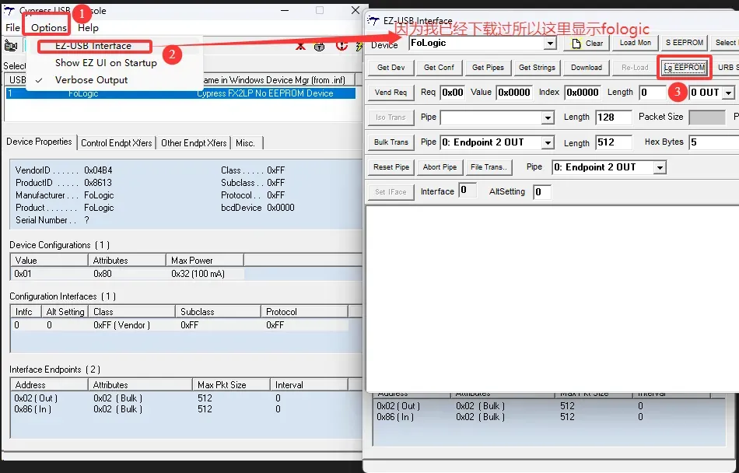The image size is (739, 473).
Task: Click the Clear button with page icon
Action: pyautogui.click(x=587, y=43)
